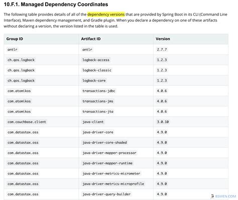Viewport: 238px width, 200px height.
Task: Click the BSWEN.COM watermark logo icon
Action: point(212,196)
